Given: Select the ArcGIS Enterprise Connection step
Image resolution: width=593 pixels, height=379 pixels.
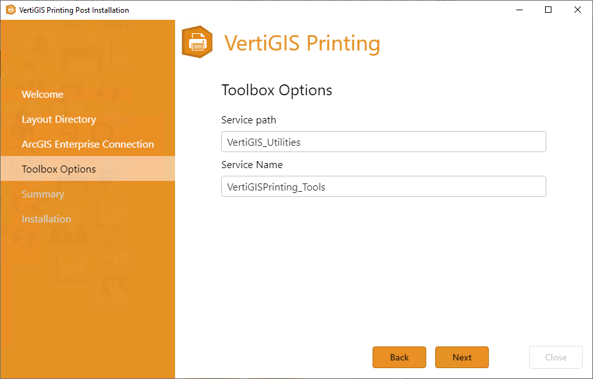Looking at the screenshot, I should (x=88, y=144).
